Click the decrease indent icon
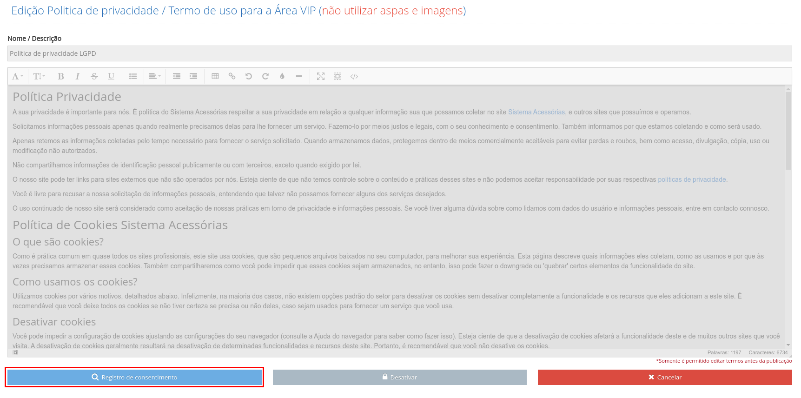801x398 pixels. click(177, 76)
